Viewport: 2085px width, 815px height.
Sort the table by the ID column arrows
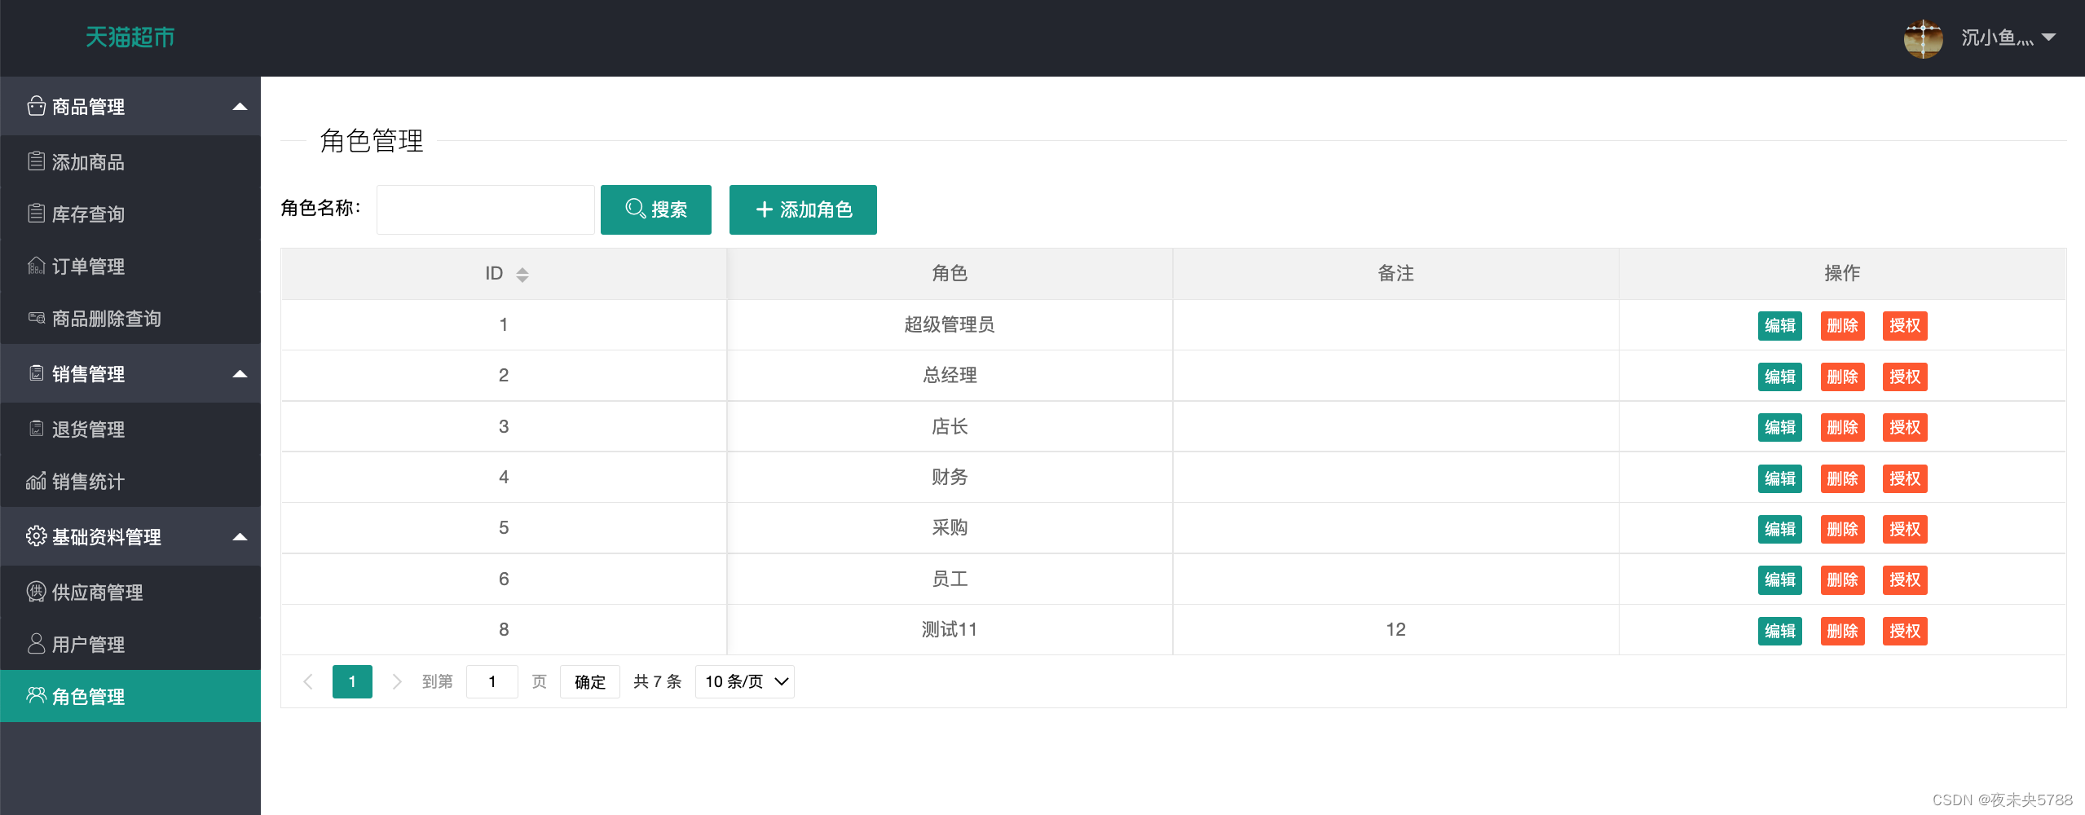[x=522, y=273]
